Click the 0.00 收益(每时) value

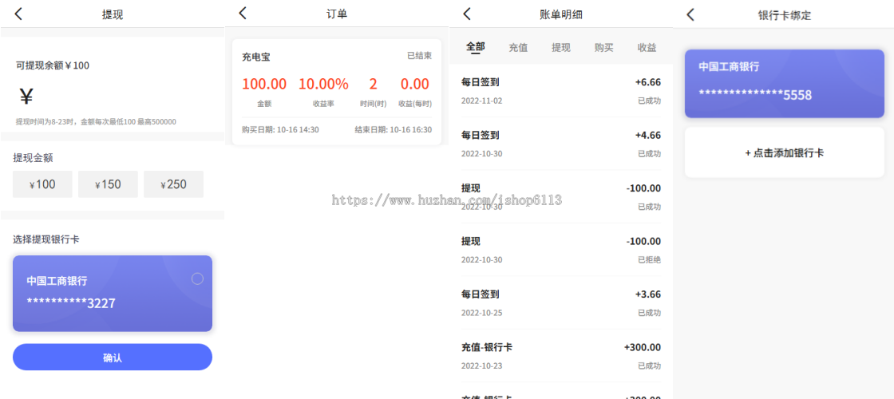click(414, 85)
